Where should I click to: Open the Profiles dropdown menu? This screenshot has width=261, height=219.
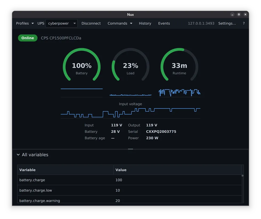tap(25, 23)
